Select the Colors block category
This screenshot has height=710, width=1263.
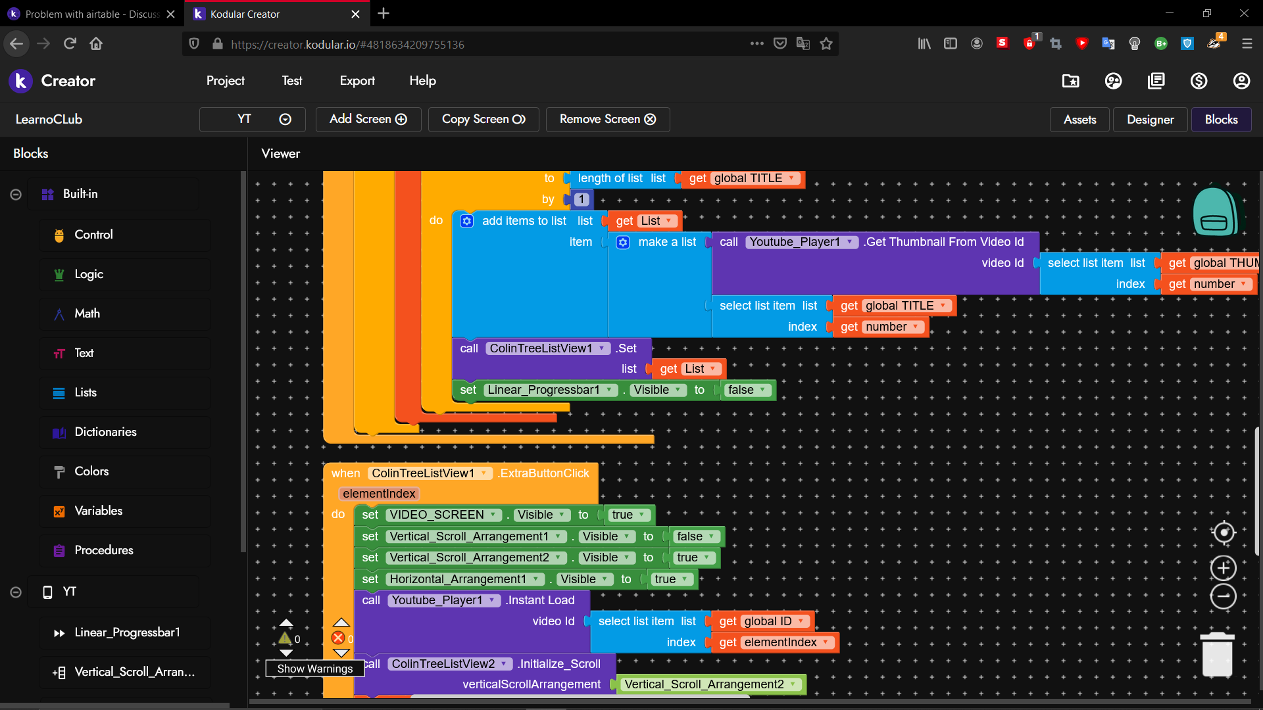91,471
